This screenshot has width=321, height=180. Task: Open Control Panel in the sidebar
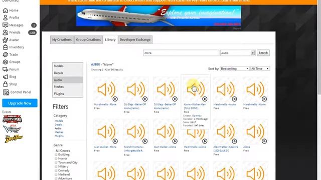[x=17, y=92]
